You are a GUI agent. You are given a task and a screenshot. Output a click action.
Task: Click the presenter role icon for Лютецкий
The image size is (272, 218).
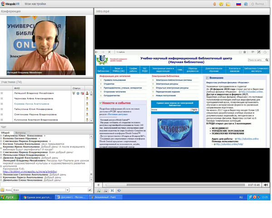point(87,93)
